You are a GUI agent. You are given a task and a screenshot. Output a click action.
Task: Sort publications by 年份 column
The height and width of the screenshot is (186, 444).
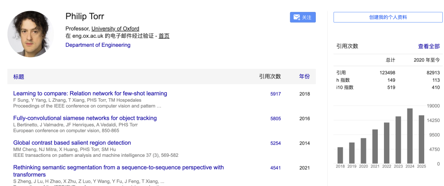[x=304, y=77]
